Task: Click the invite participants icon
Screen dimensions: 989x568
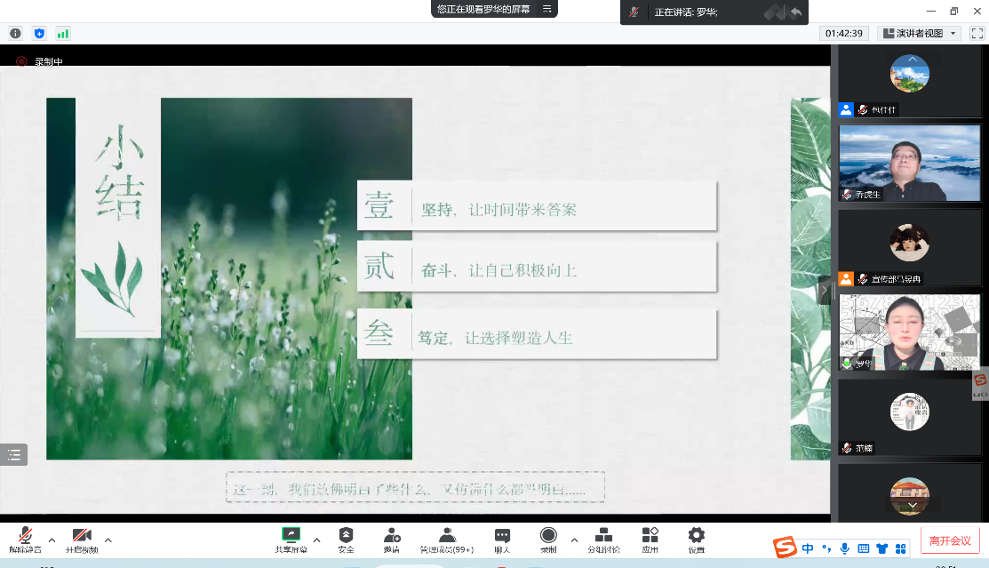Action: coord(391,536)
